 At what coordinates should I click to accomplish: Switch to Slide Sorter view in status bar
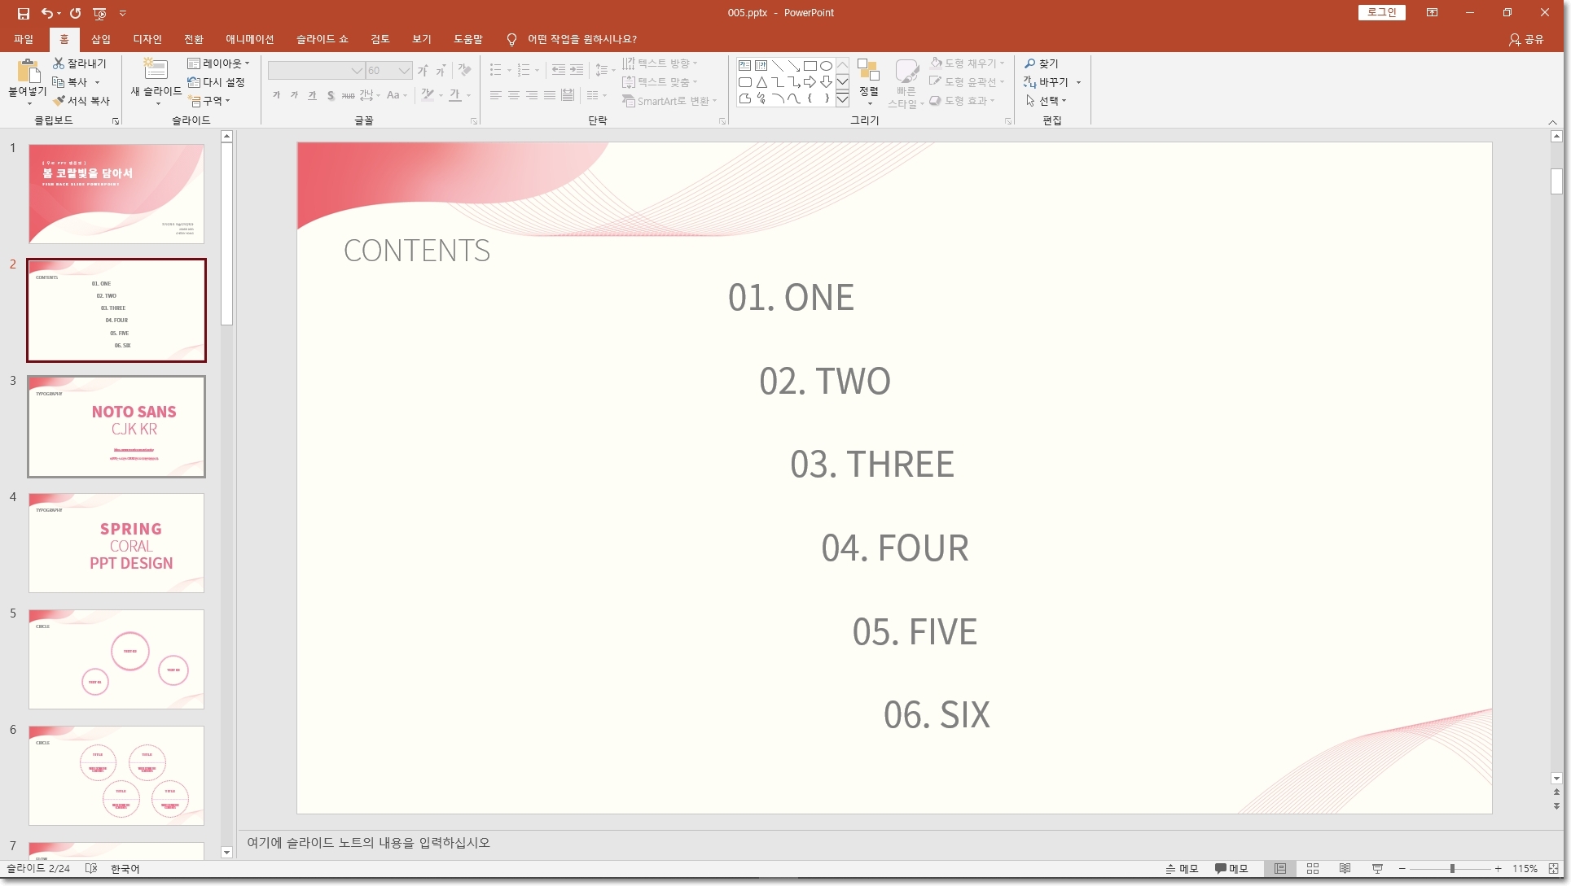(1313, 869)
